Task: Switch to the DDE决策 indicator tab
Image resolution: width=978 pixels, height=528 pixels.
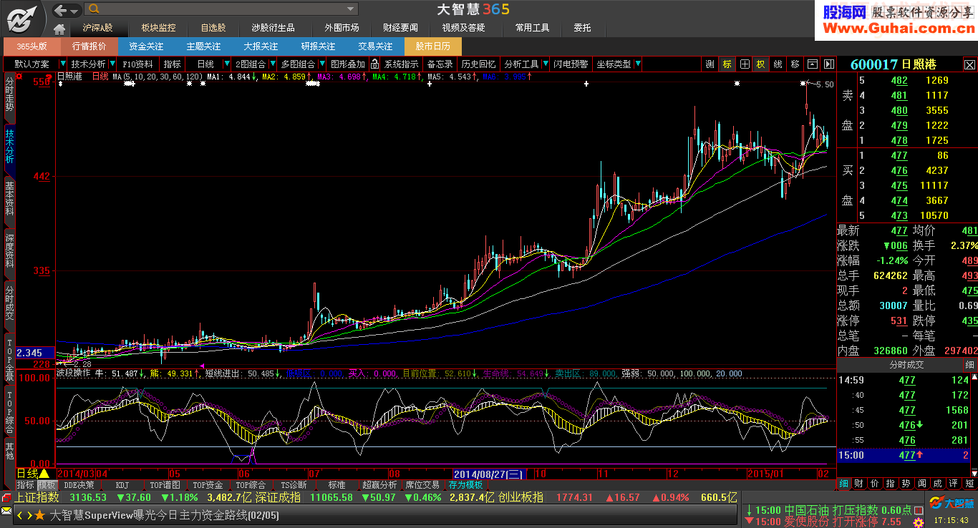Action: pos(79,484)
